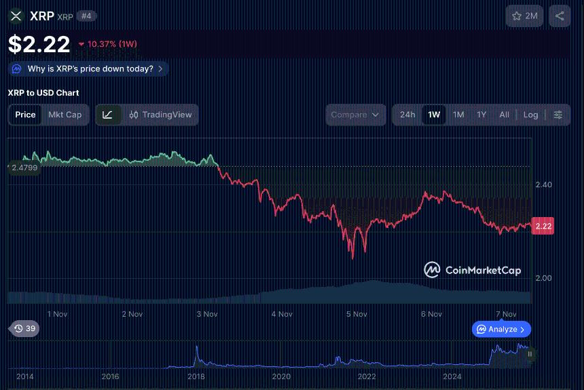This screenshot has width=584, height=390.
Task: Click the 2.4799 opening price label
Action: tap(24, 168)
